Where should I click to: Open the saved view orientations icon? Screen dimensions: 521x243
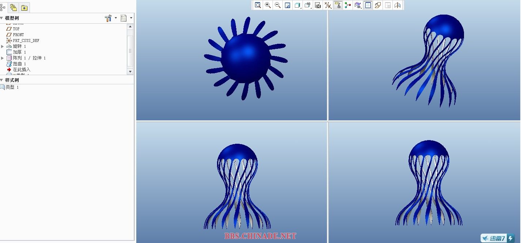(x=308, y=5)
